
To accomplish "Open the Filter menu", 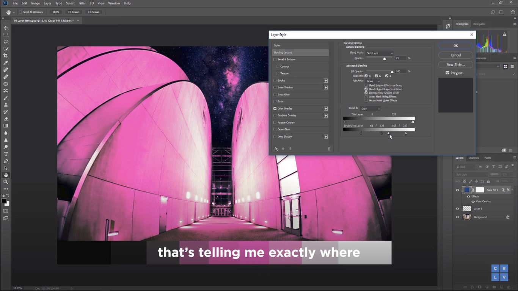I will click(82, 3).
